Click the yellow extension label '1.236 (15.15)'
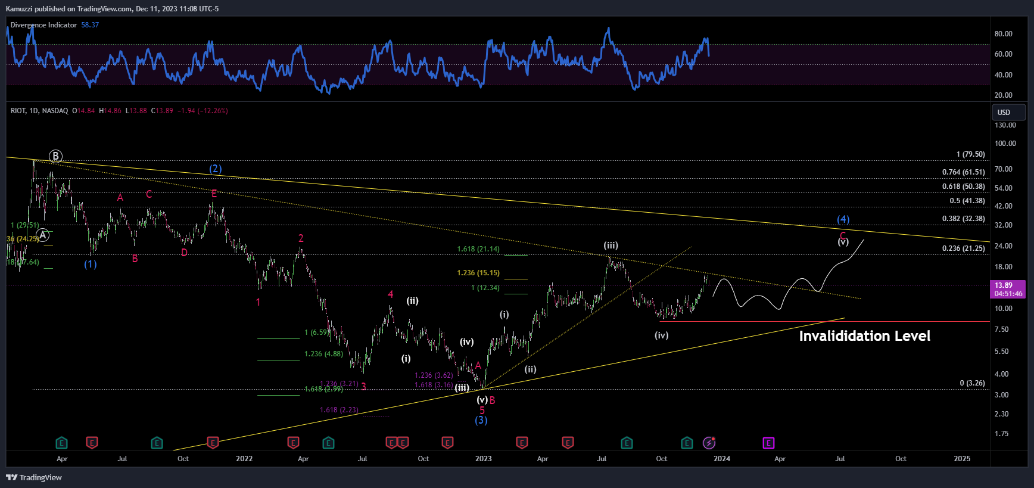This screenshot has height=488, width=1034. 478,273
